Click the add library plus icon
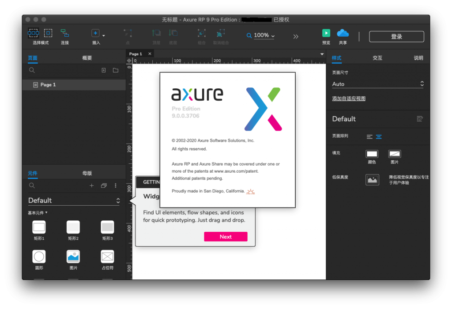Screen dimensions: 452x309 click(x=92, y=186)
